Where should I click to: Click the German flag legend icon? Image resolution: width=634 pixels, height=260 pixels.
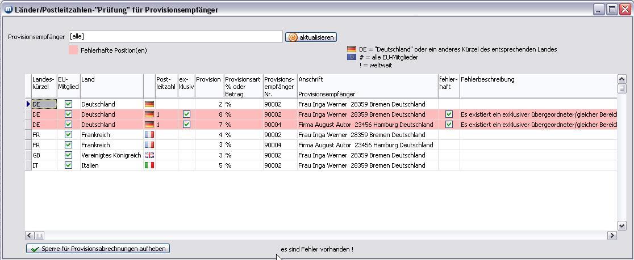click(x=352, y=49)
